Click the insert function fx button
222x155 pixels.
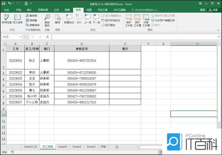[47, 37]
